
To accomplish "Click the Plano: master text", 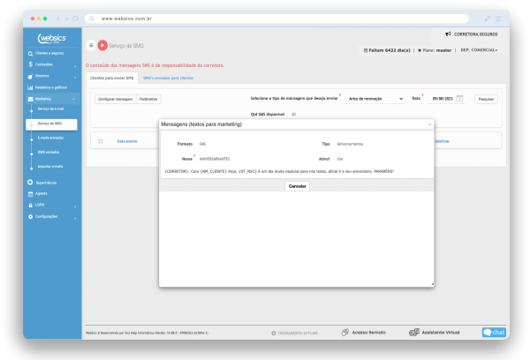I will coord(435,50).
